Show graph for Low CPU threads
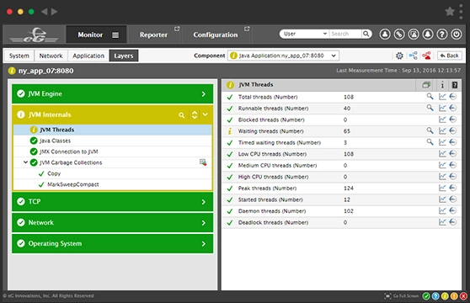This screenshot has height=303, width=470. tap(442, 153)
